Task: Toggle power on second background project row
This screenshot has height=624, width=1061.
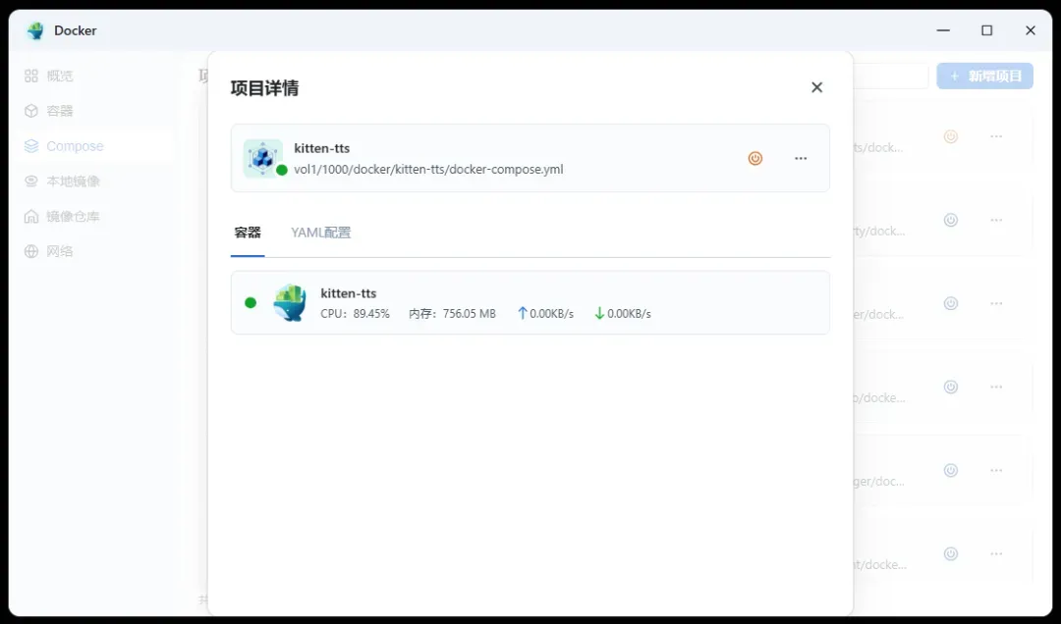Action: click(x=950, y=221)
